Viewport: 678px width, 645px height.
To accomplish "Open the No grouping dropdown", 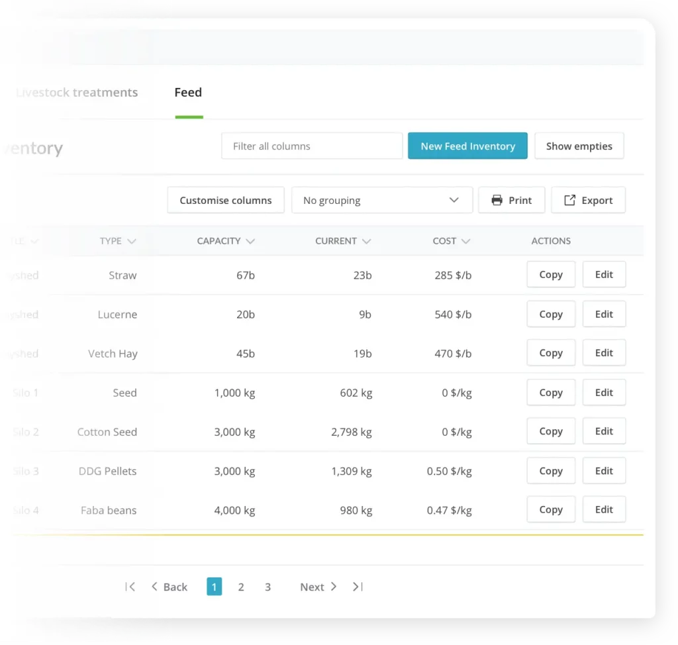I will [x=382, y=200].
